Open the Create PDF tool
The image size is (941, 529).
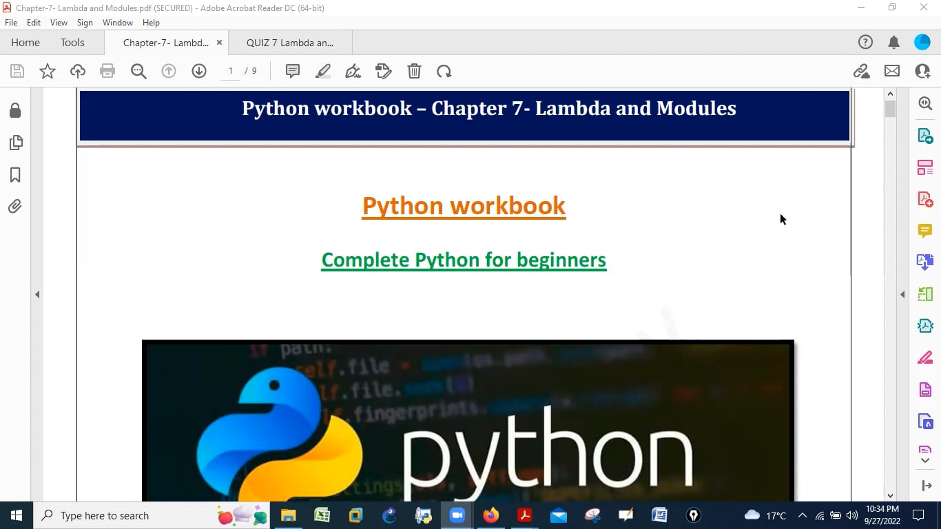pos(925,199)
